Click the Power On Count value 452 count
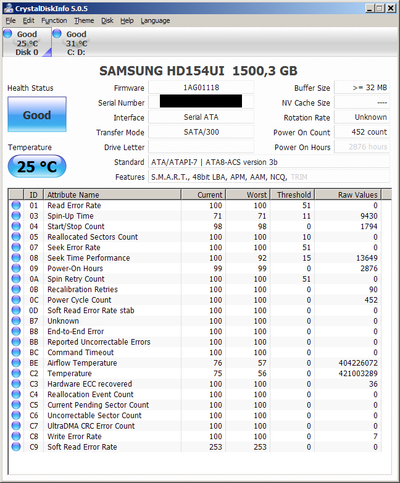Image resolution: width=400 pixels, height=483 pixels. click(x=362, y=132)
